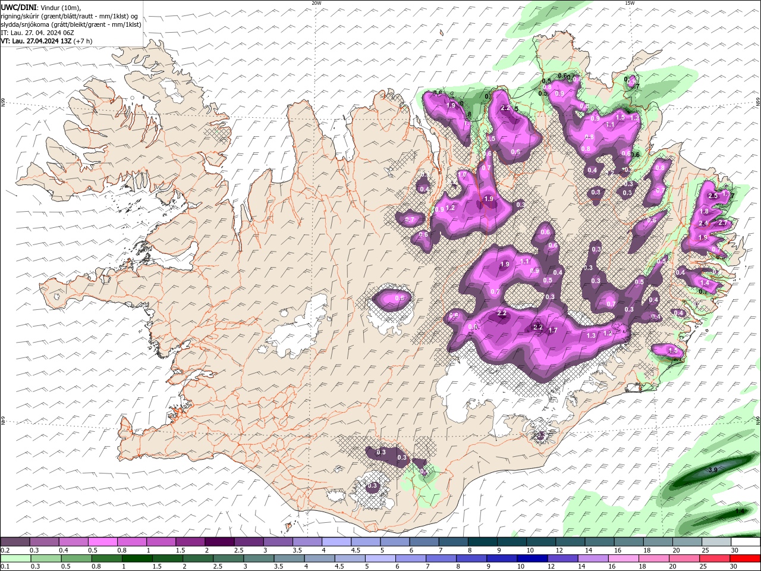
Task: Select the white snow scale swatch above 30
Action: (746, 542)
